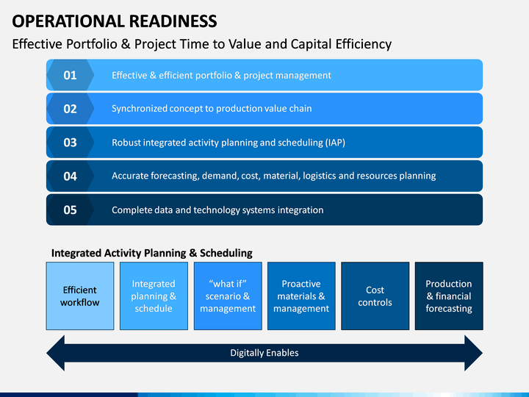
Task: Click the 'Efficient workflow' box
Action: pyautogui.click(x=80, y=296)
